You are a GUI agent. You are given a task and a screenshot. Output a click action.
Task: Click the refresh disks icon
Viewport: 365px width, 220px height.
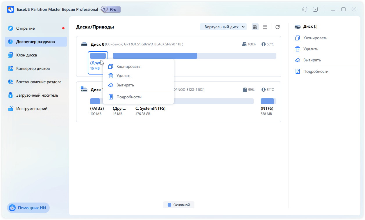(278, 27)
